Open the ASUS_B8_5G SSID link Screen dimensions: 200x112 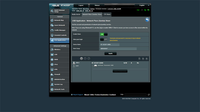pos(89,11)
